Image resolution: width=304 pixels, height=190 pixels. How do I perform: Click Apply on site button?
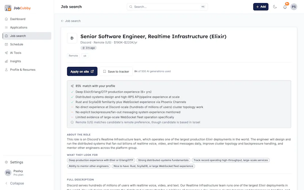pyautogui.click(x=82, y=71)
